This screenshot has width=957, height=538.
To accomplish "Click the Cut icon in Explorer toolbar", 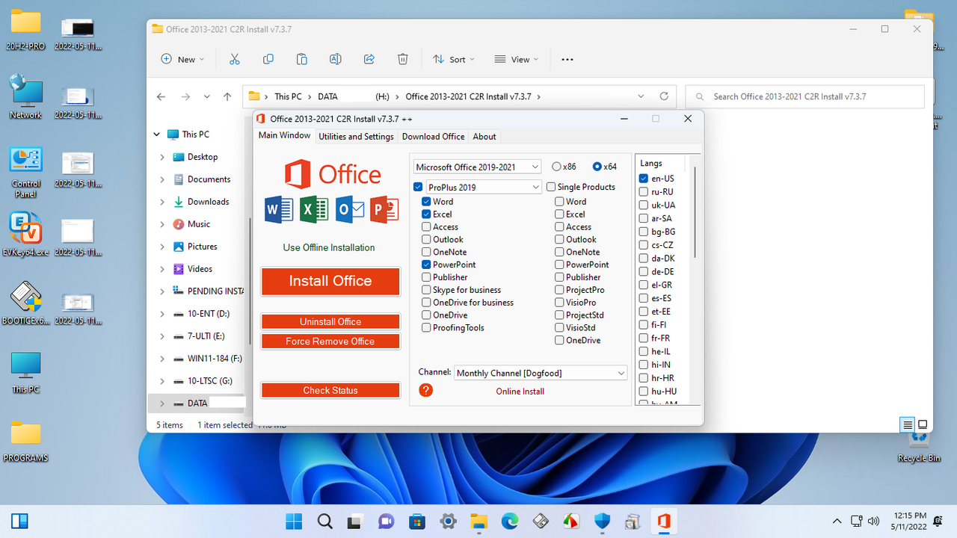I will click(234, 59).
